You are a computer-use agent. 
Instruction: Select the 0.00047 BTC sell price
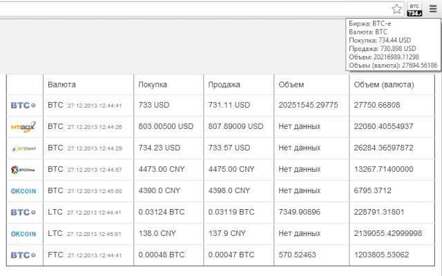pyautogui.click(x=231, y=255)
